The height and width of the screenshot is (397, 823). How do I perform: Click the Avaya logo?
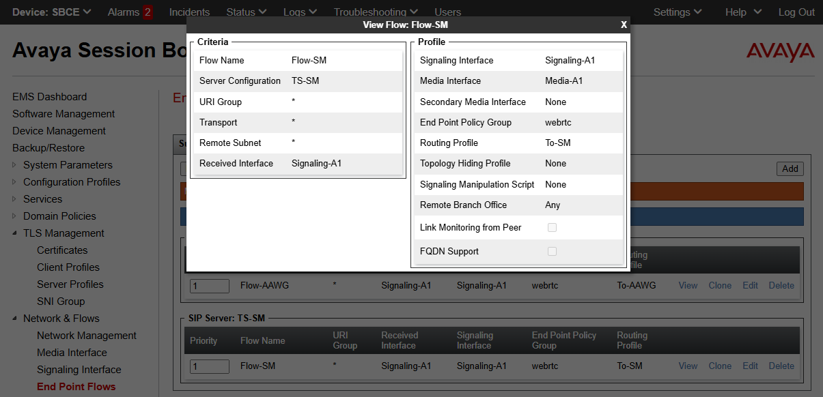(780, 53)
